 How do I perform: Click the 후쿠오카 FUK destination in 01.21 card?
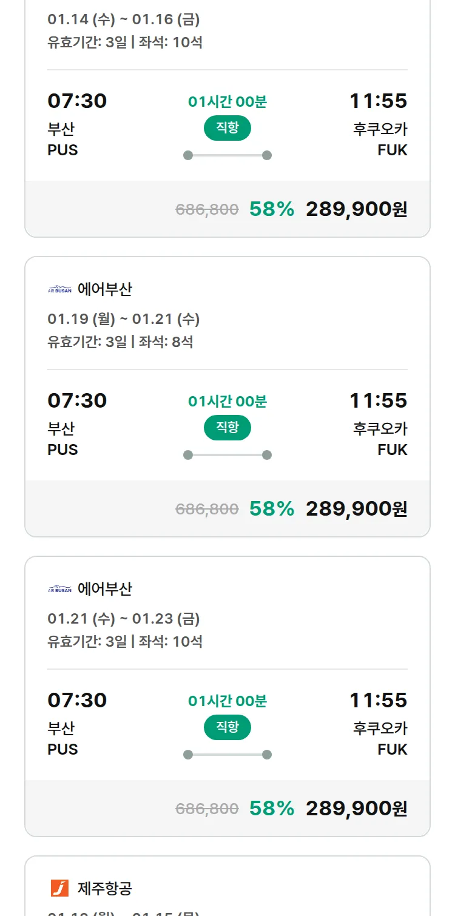click(380, 738)
